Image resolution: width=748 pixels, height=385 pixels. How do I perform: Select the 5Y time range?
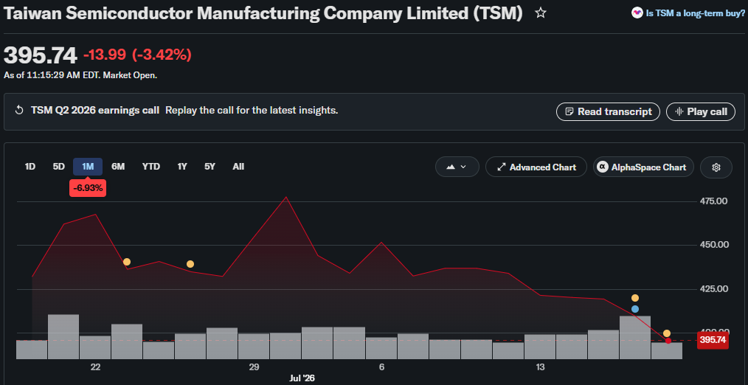[210, 167]
